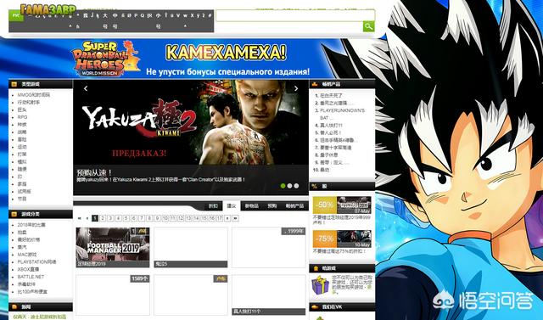Open the Football Manager 2019 game thumbnail

pos(113,247)
